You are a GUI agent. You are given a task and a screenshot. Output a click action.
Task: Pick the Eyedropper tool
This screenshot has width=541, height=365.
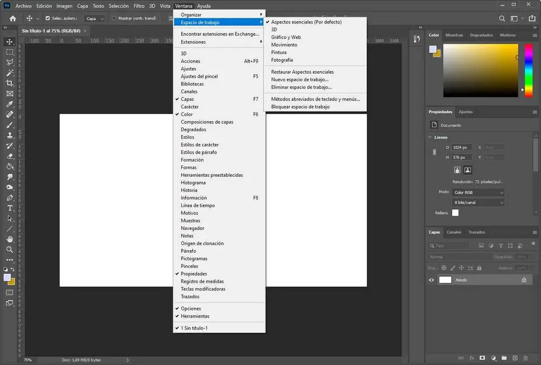tap(9, 104)
